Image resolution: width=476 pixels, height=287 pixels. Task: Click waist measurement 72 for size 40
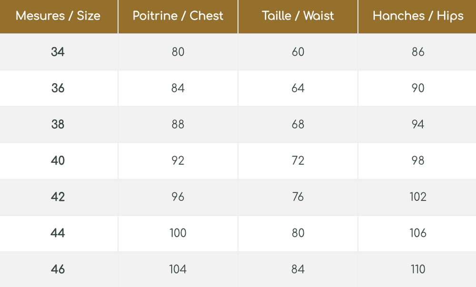(x=298, y=160)
